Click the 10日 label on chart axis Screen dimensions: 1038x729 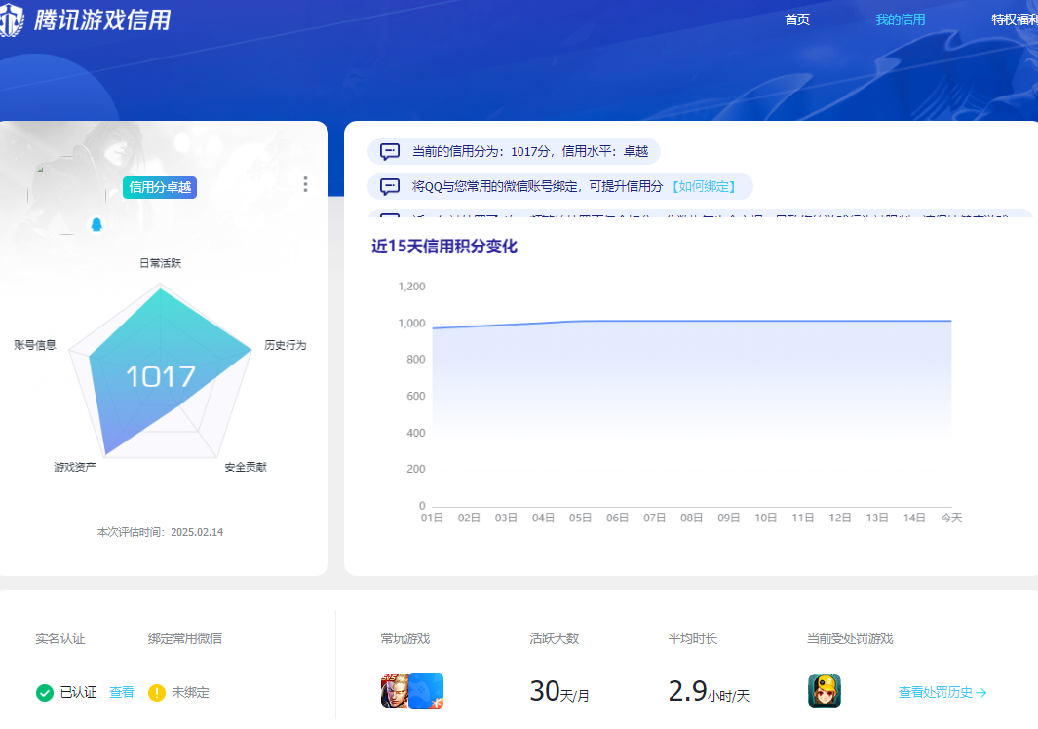(766, 518)
